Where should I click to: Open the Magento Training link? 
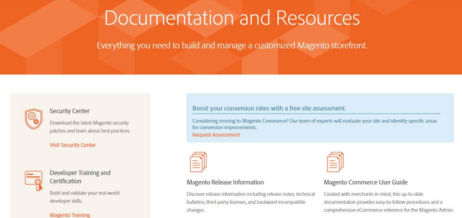pos(70,215)
